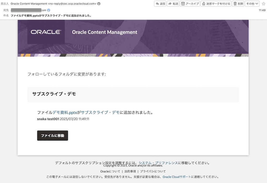
Task: Click the 法的事項 footer link
Action: (x=130, y=171)
